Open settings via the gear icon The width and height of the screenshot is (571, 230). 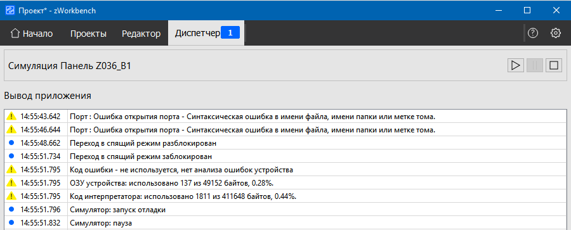[x=555, y=33]
